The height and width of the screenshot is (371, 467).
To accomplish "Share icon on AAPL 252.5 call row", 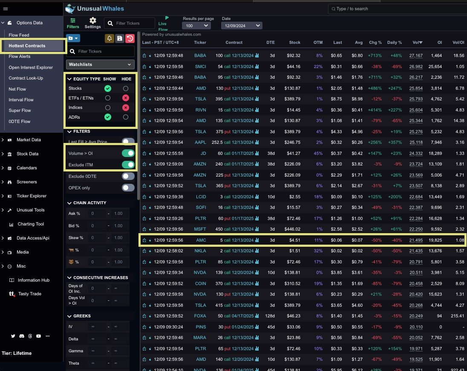I will (144, 143).
